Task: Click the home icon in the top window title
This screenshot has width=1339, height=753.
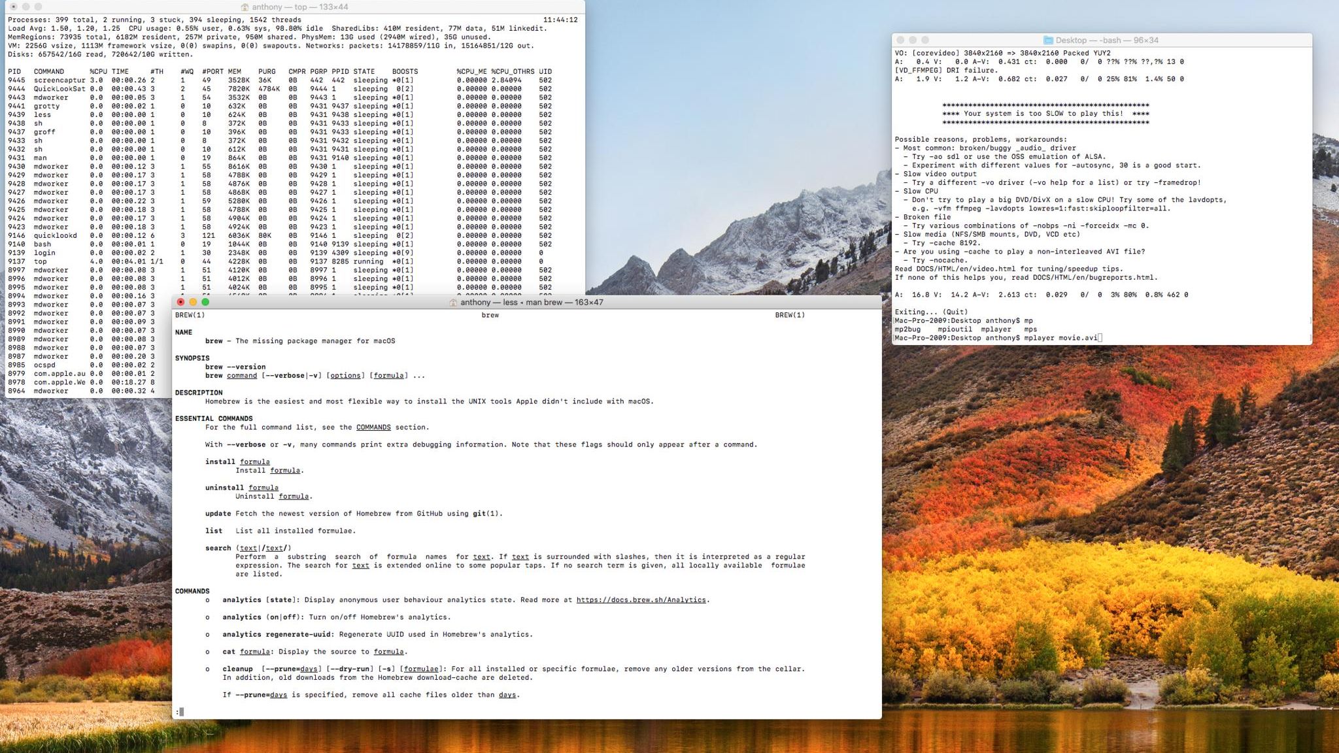Action: (245, 7)
